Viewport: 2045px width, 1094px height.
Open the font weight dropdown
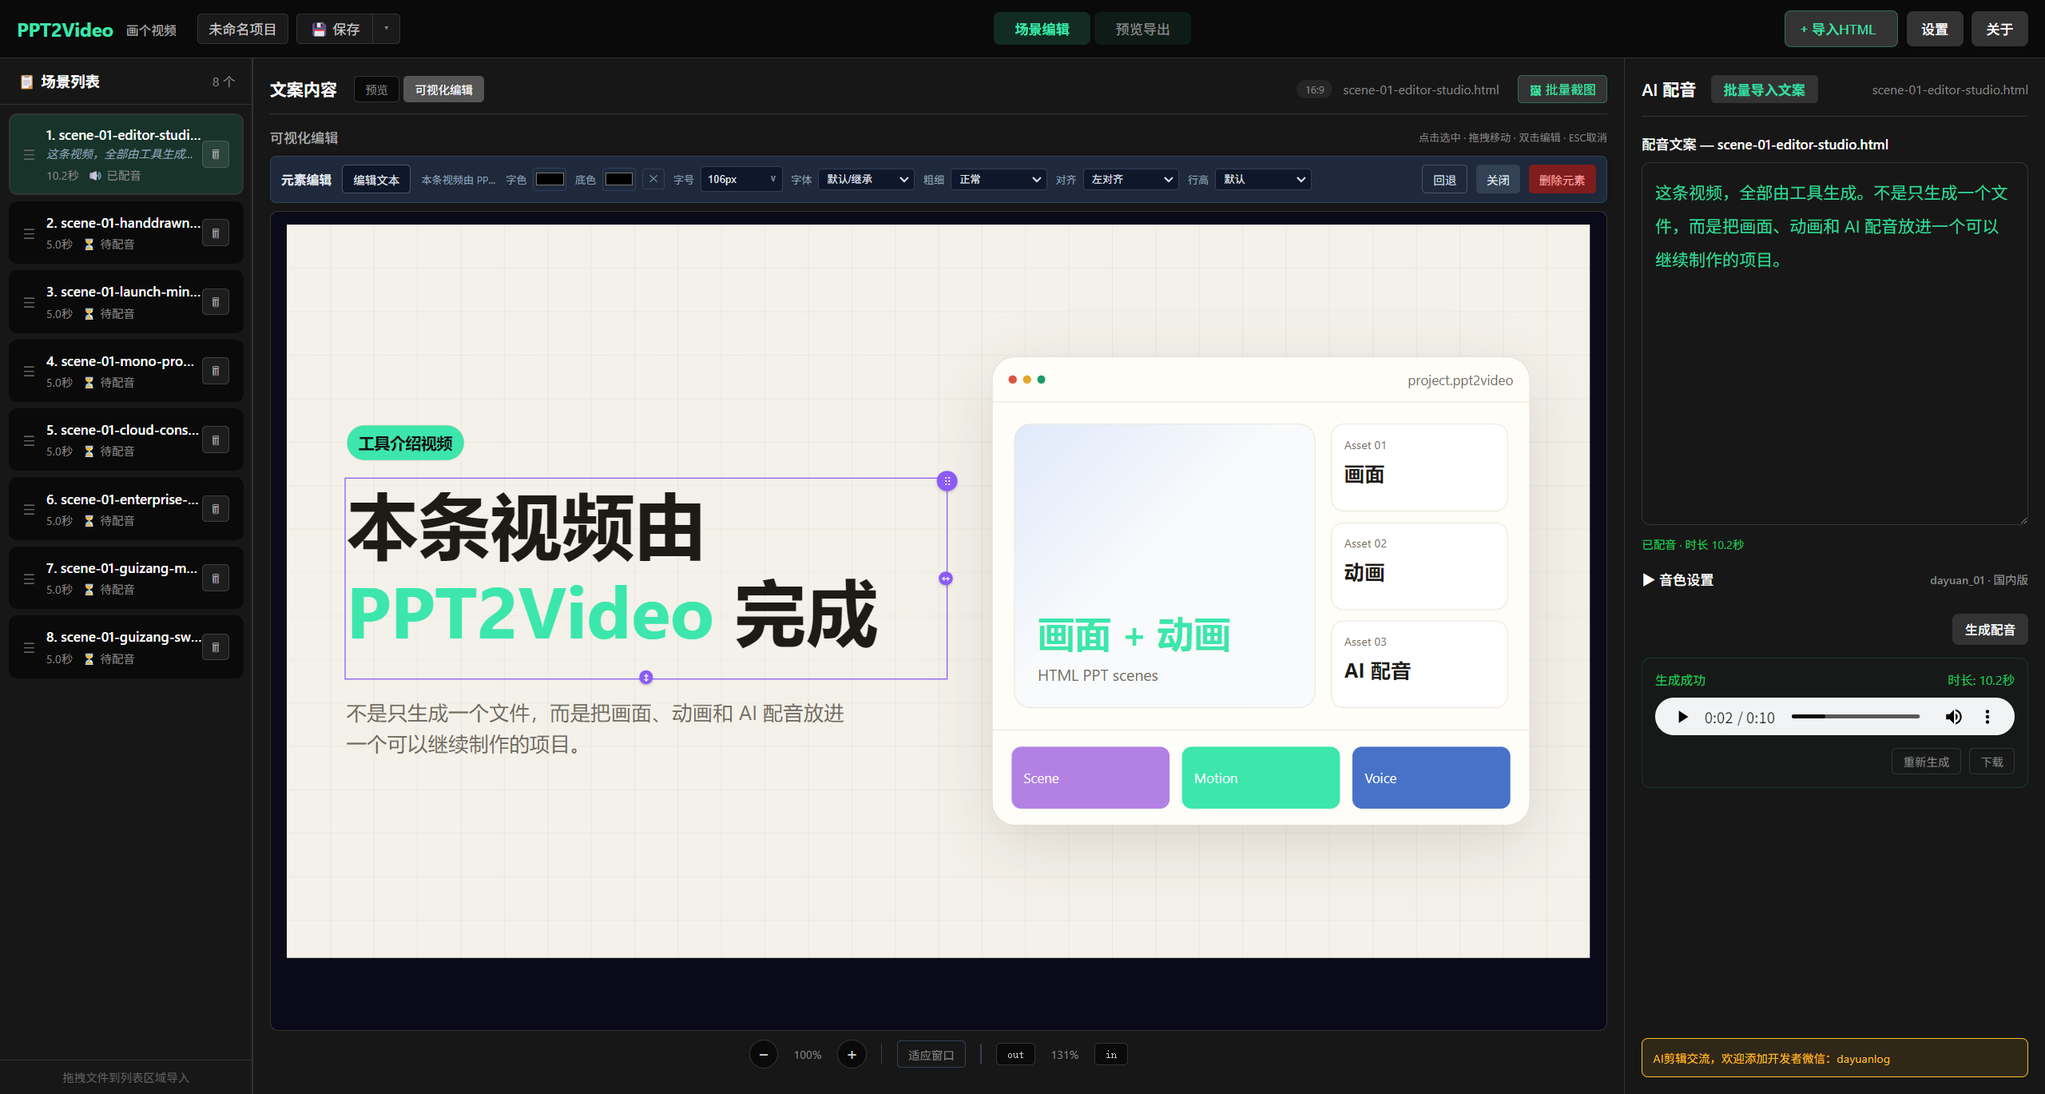[999, 179]
